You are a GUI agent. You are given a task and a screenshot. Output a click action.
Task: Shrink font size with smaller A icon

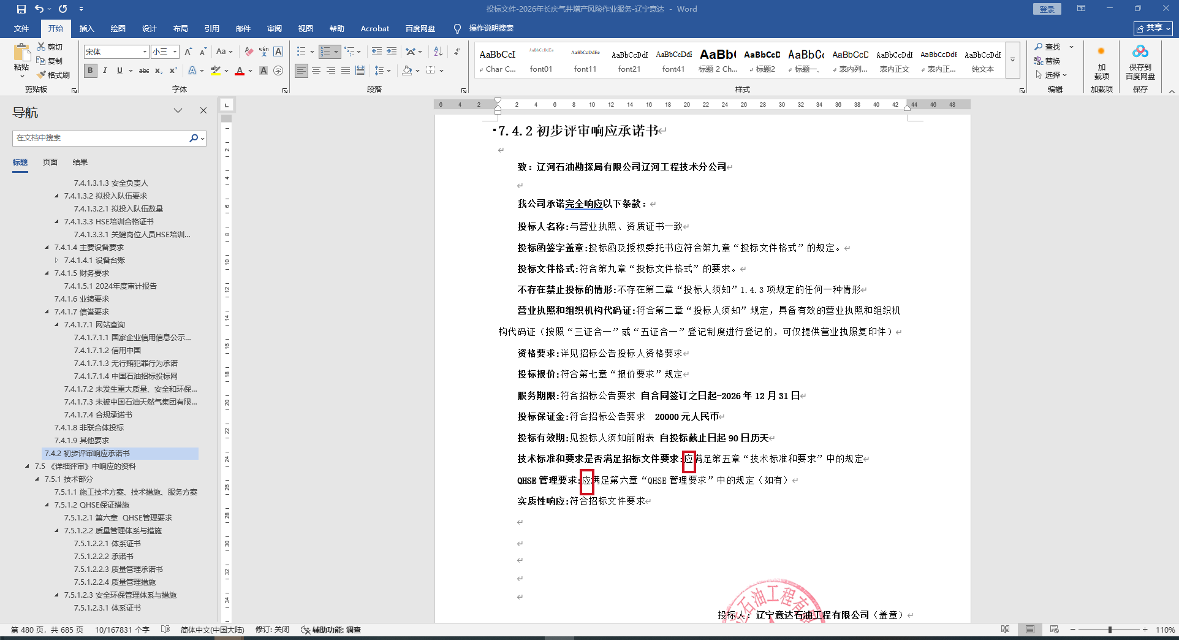pos(203,52)
